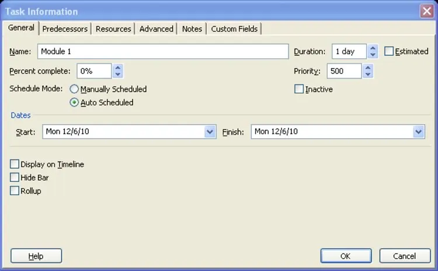Click the Cancel button

(405, 256)
